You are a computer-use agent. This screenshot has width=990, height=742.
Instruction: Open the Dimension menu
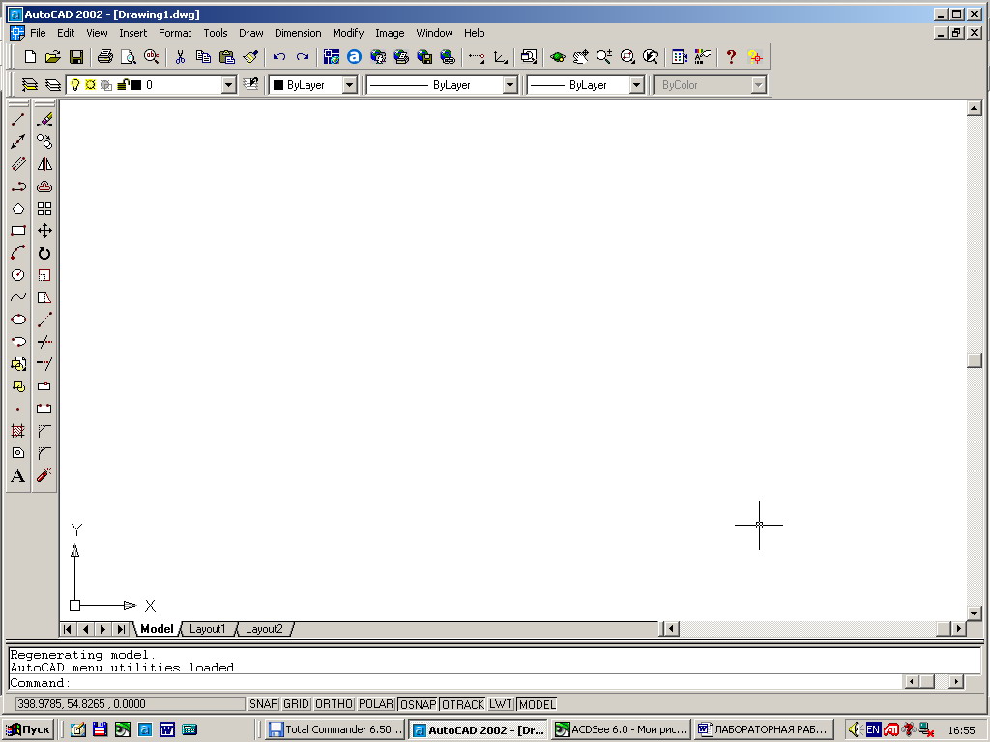point(298,33)
